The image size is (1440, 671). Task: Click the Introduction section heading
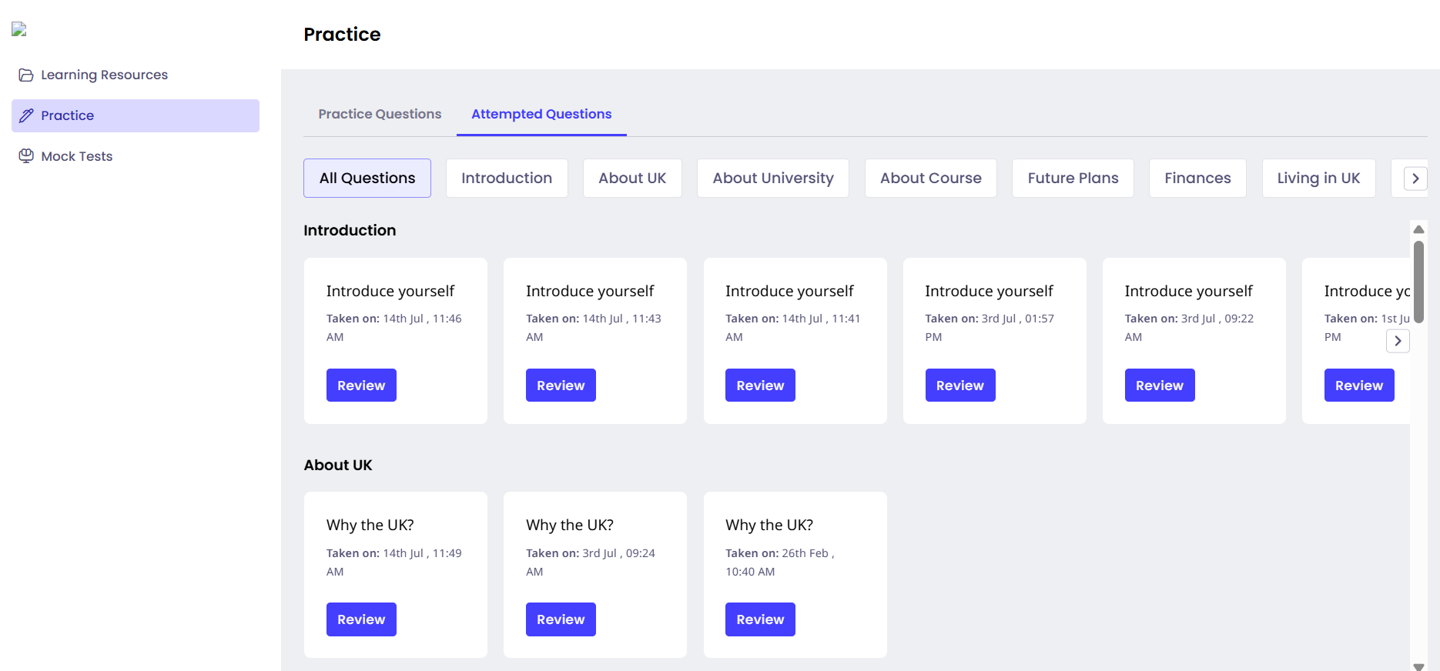click(x=350, y=230)
